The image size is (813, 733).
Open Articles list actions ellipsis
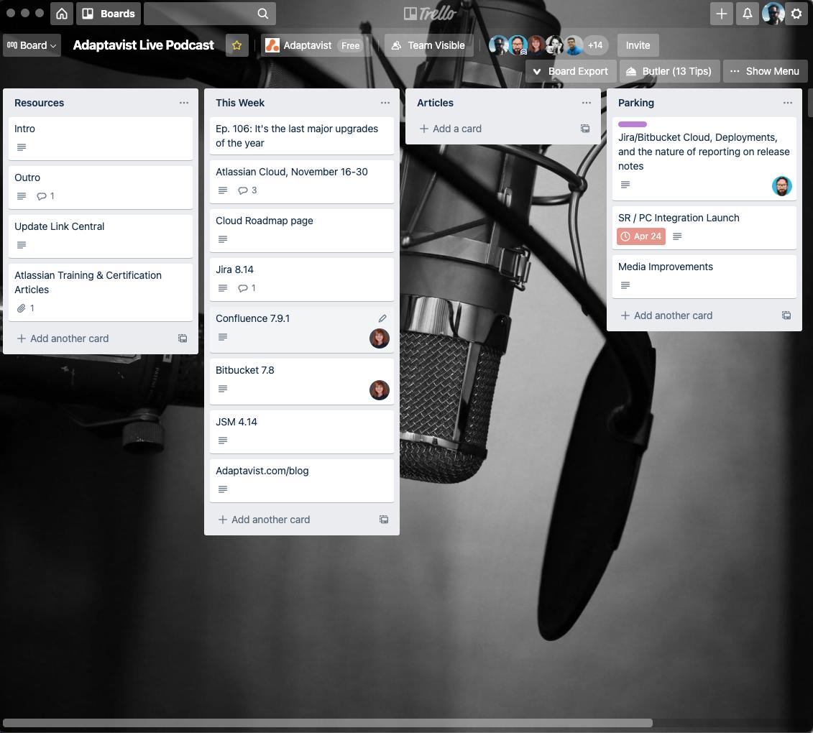pos(587,103)
